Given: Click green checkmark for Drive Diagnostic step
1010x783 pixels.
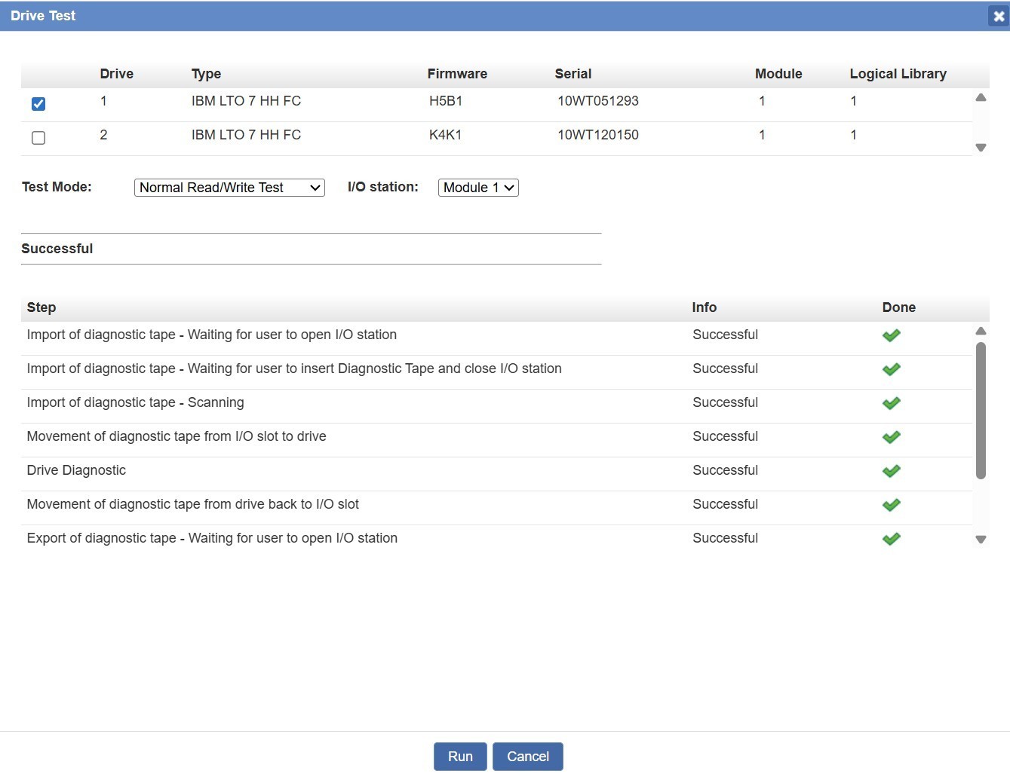Looking at the screenshot, I should pyautogui.click(x=891, y=471).
